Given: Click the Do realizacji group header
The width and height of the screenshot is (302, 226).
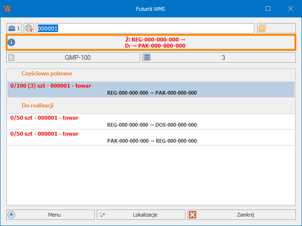Looking at the screenshot, I should click(x=40, y=105).
